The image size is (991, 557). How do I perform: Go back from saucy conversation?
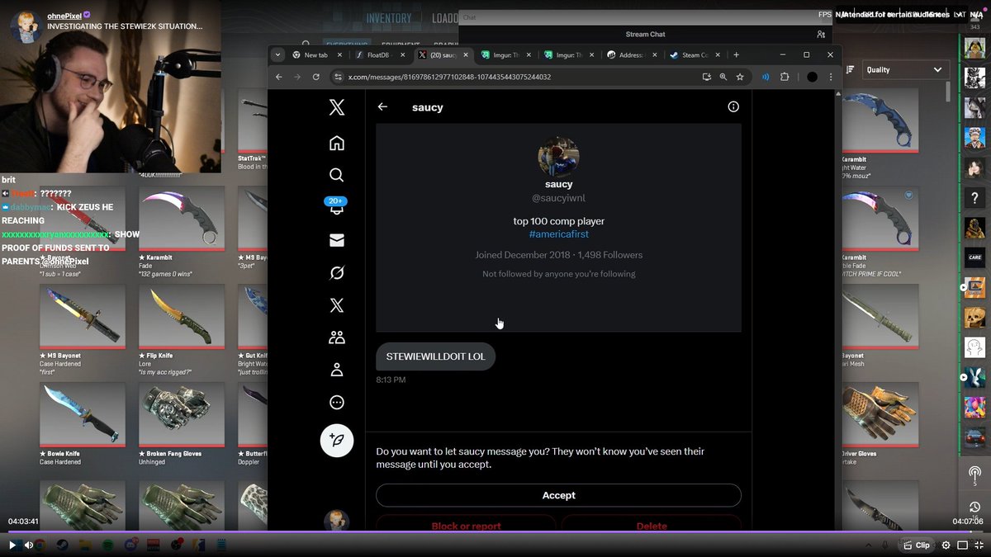pos(382,106)
